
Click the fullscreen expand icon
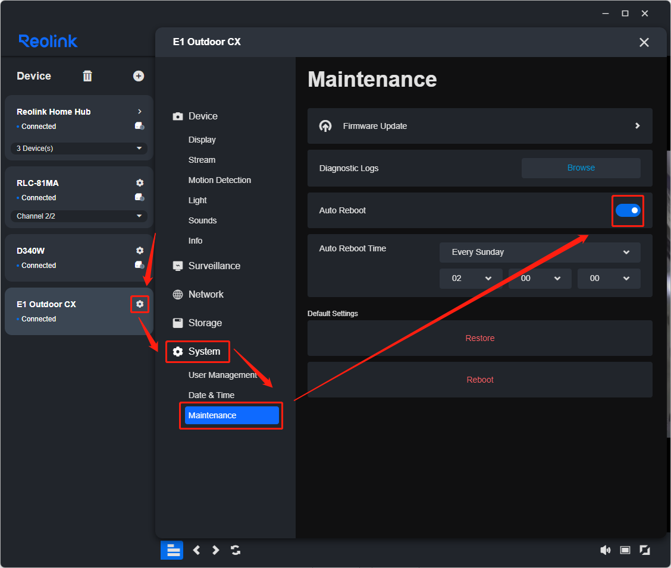pos(644,550)
